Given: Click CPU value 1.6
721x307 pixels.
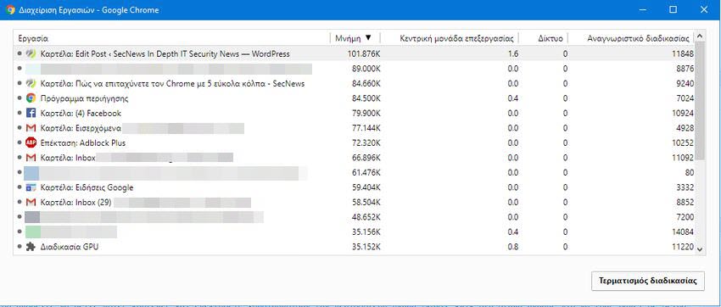Looking at the screenshot, I should click(513, 53).
